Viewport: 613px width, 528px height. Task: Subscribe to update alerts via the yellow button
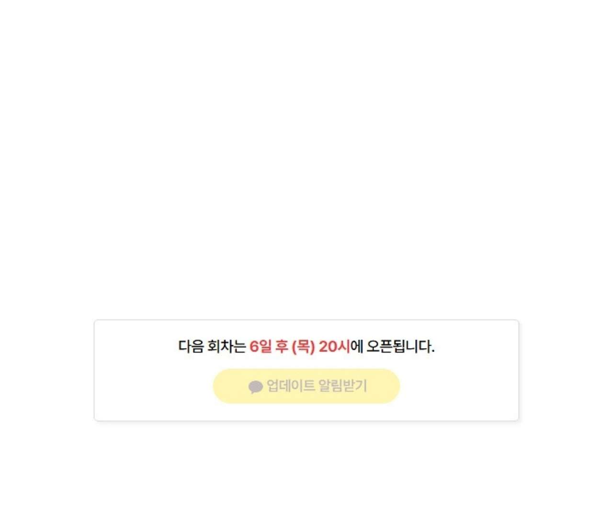[306, 386]
